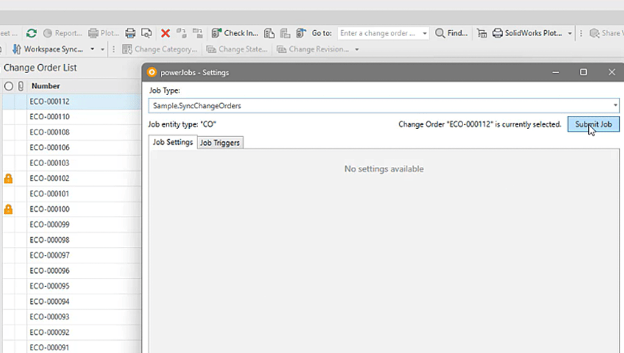Click the Find magnifier button
Viewport: 624px width, 353px height.
coord(451,33)
